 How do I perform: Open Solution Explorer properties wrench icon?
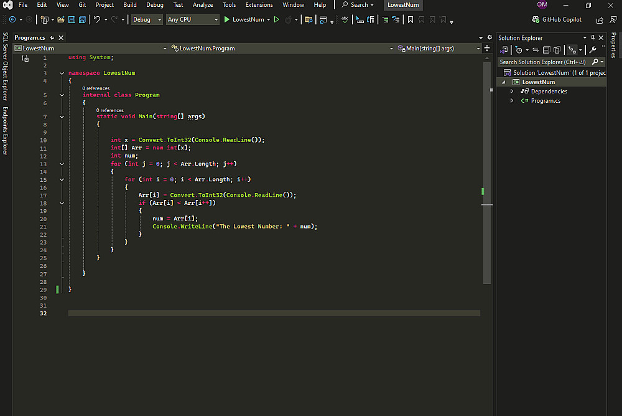click(593, 50)
